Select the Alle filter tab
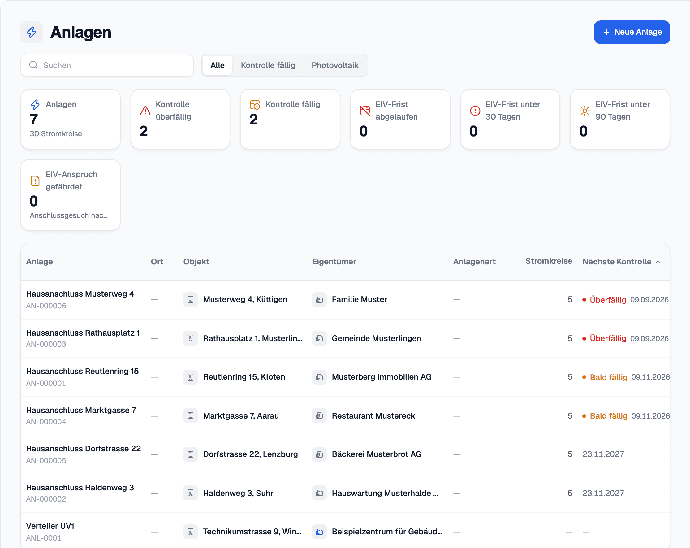This screenshot has height=548, width=690. point(217,65)
